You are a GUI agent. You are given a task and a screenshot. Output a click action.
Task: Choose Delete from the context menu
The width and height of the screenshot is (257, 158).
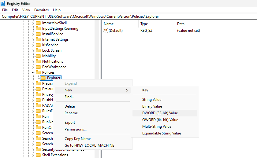pyautogui.click(x=93, y=106)
